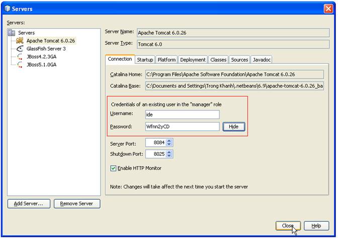Screen dimensions: 338x238
Task: Toggle the Enable HTTP Monitor checkbox
Action: [113, 168]
